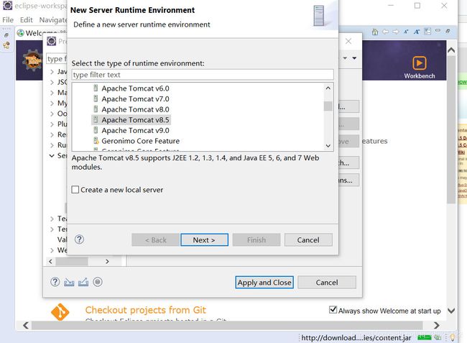Screen dimensions: 467x343
Task: Click the runtime list scroll down arrow
Action: point(328,146)
